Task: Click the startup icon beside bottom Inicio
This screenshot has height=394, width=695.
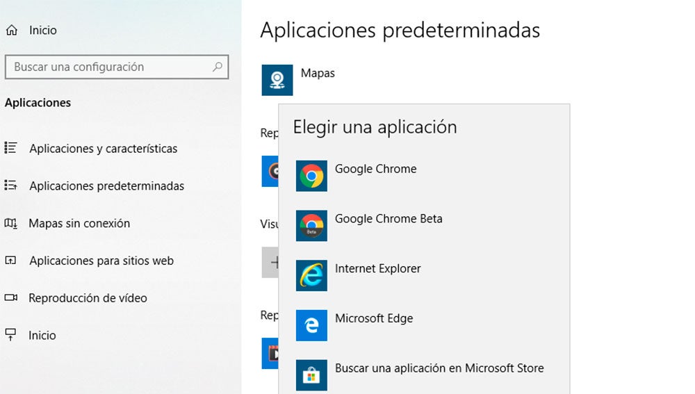Action: point(10,335)
